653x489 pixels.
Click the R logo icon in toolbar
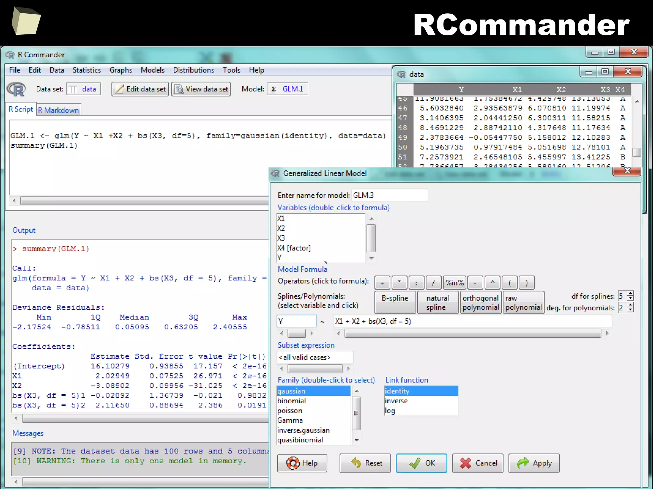[x=16, y=89]
